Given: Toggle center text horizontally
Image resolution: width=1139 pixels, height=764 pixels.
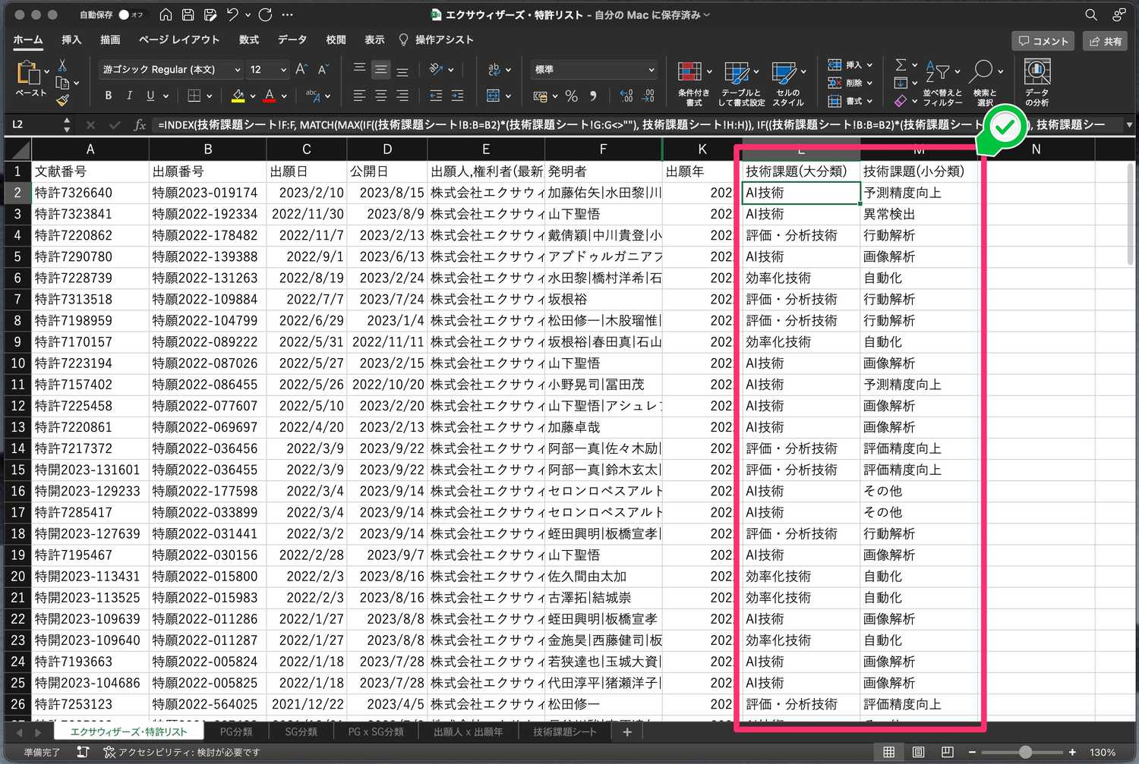Looking at the screenshot, I should click(381, 96).
